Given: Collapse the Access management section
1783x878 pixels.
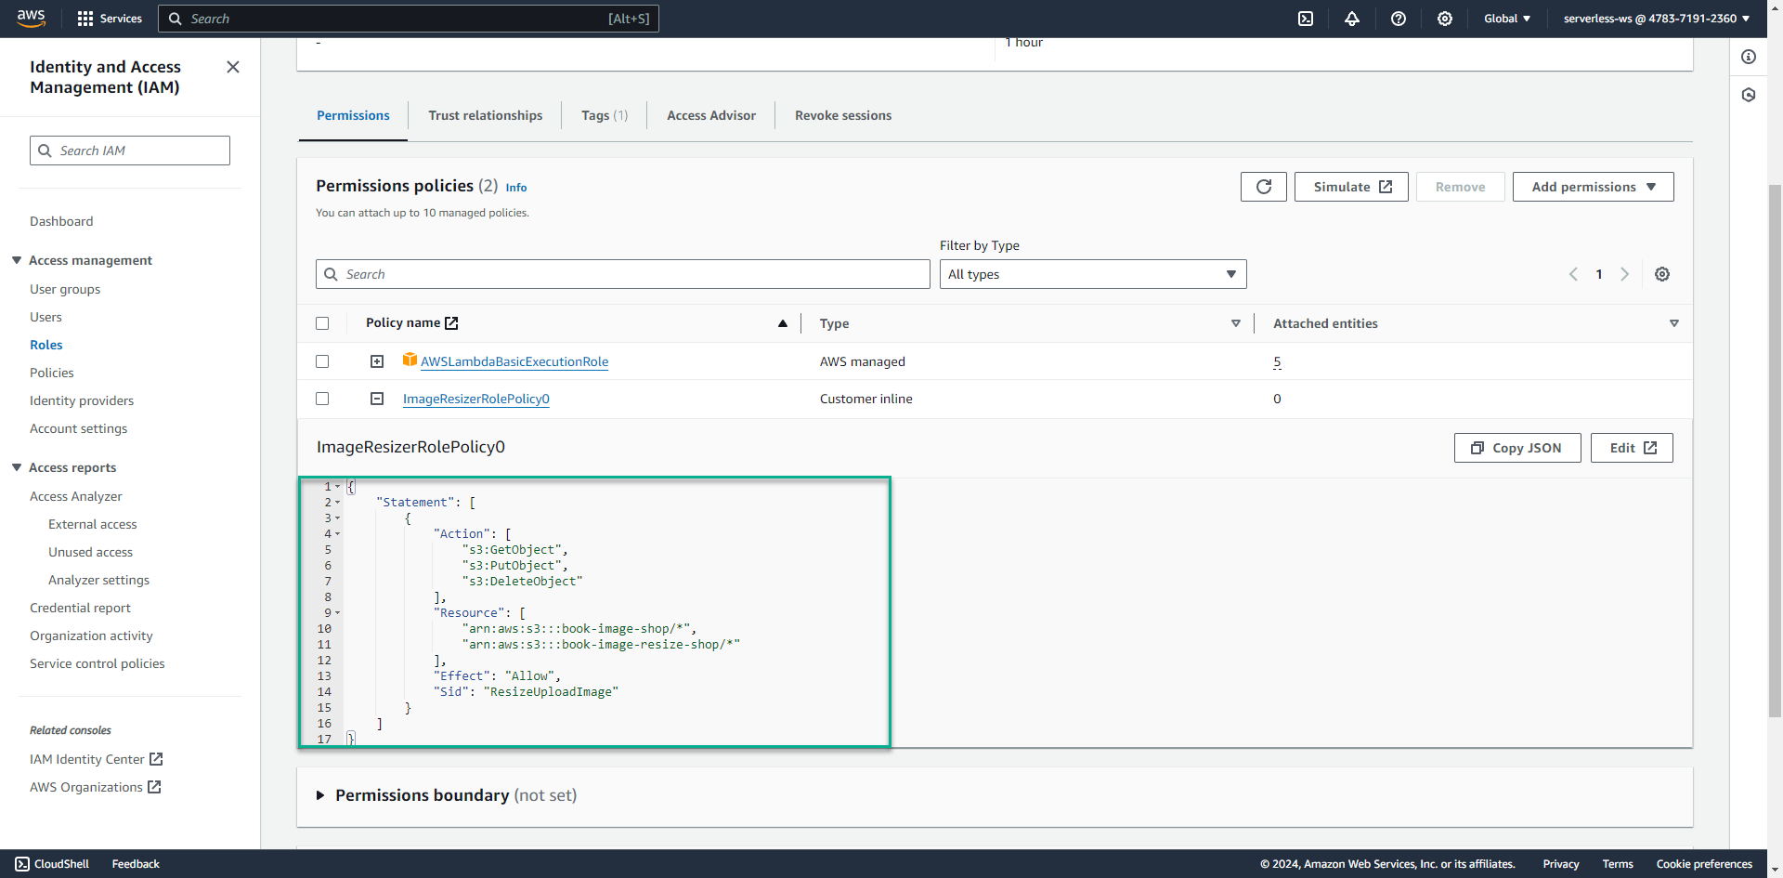Looking at the screenshot, I should pos(17,260).
